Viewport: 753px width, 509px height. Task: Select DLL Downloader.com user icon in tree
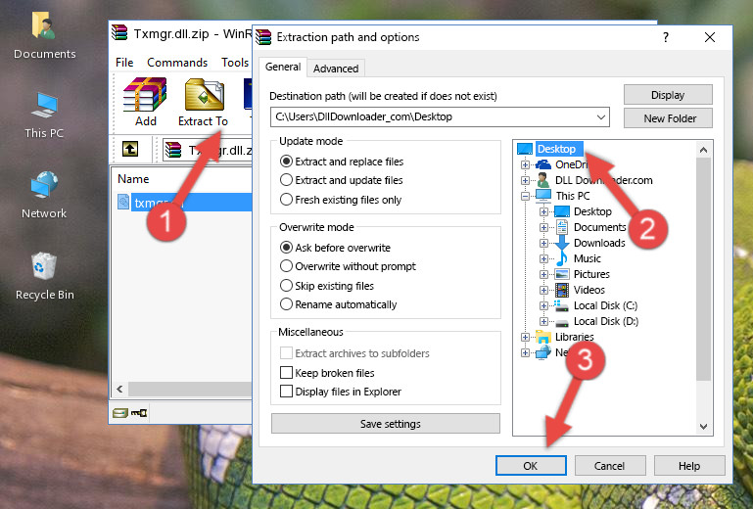543,180
